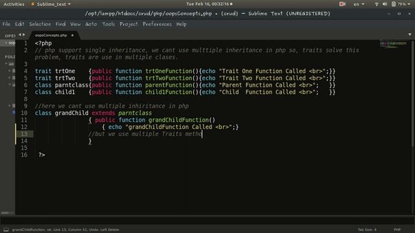Screen dimensions: 415x233
Task: Open the Find menu
Action: [60, 24]
